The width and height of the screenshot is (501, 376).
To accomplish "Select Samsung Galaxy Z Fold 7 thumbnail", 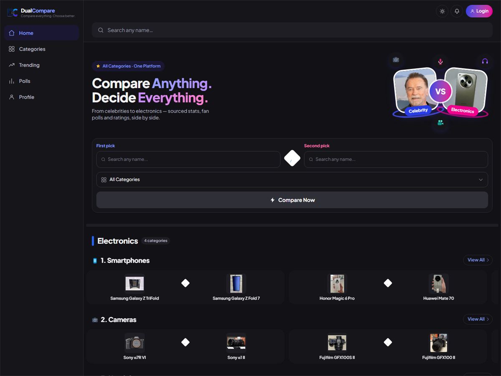I will point(236,283).
